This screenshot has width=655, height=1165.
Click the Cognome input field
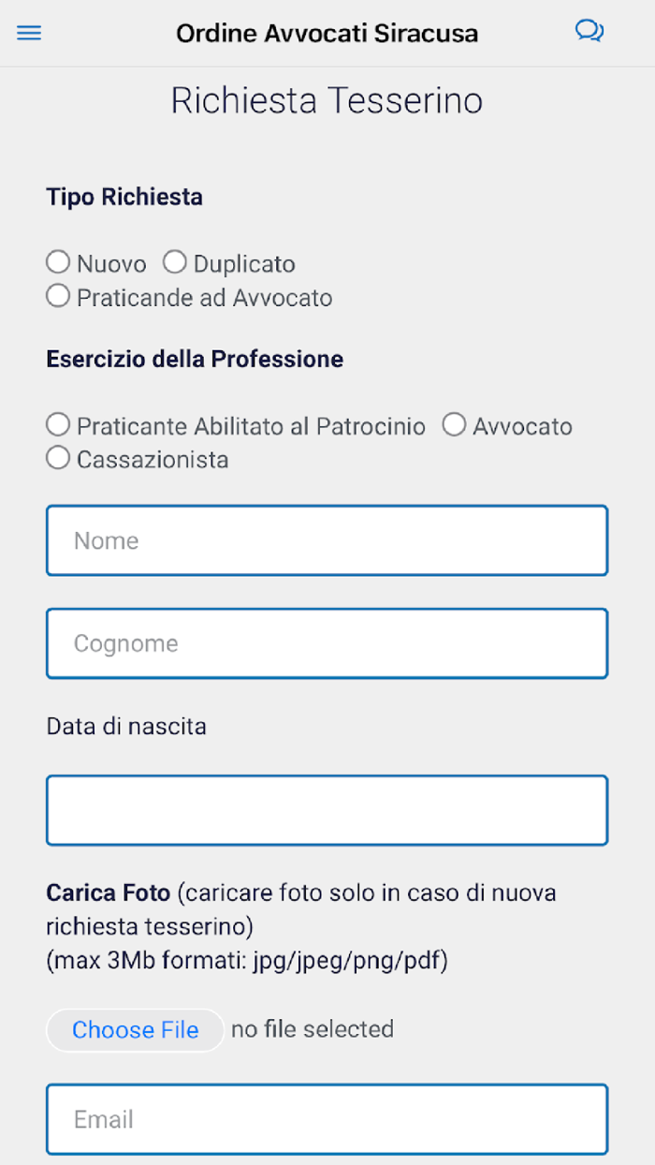[327, 643]
